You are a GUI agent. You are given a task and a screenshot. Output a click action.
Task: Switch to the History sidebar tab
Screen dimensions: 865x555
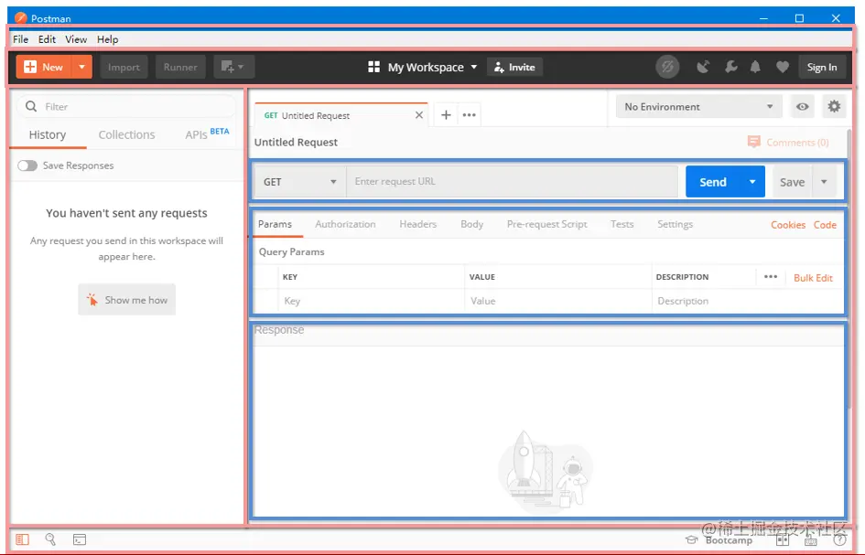pos(48,135)
